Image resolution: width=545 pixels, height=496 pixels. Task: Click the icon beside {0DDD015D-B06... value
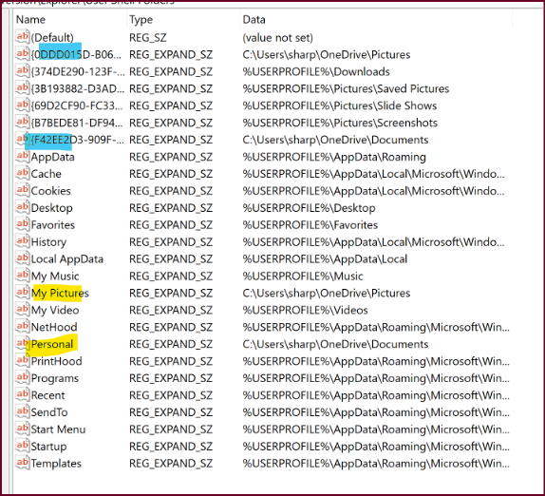click(x=23, y=54)
